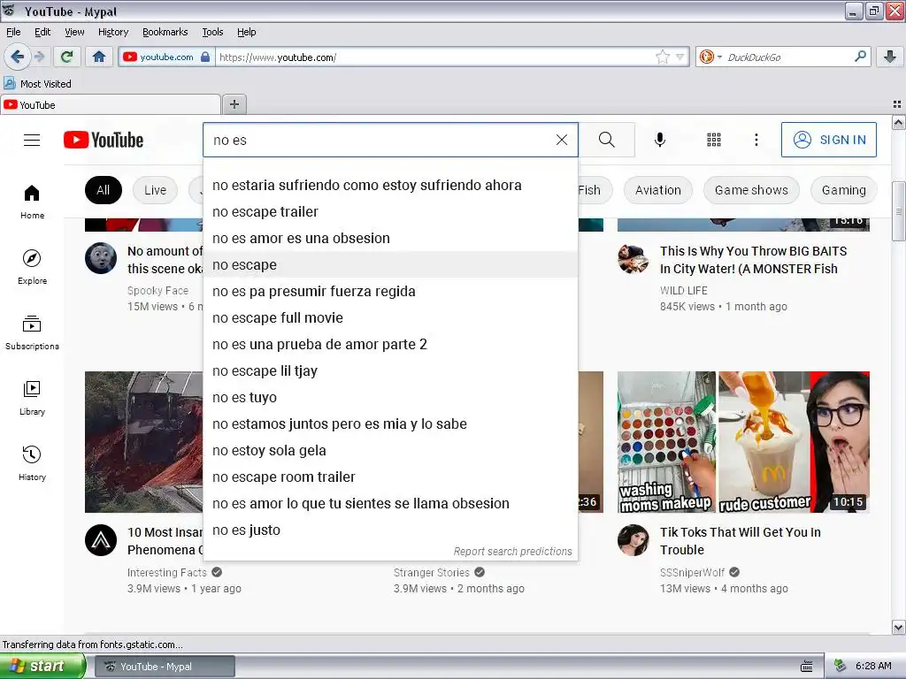This screenshot has width=906, height=679.
Task: Choose suggestion 'no estoy sola gela'
Action: pos(390,451)
